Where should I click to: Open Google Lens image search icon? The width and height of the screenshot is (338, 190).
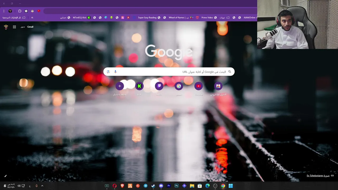point(108,72)
